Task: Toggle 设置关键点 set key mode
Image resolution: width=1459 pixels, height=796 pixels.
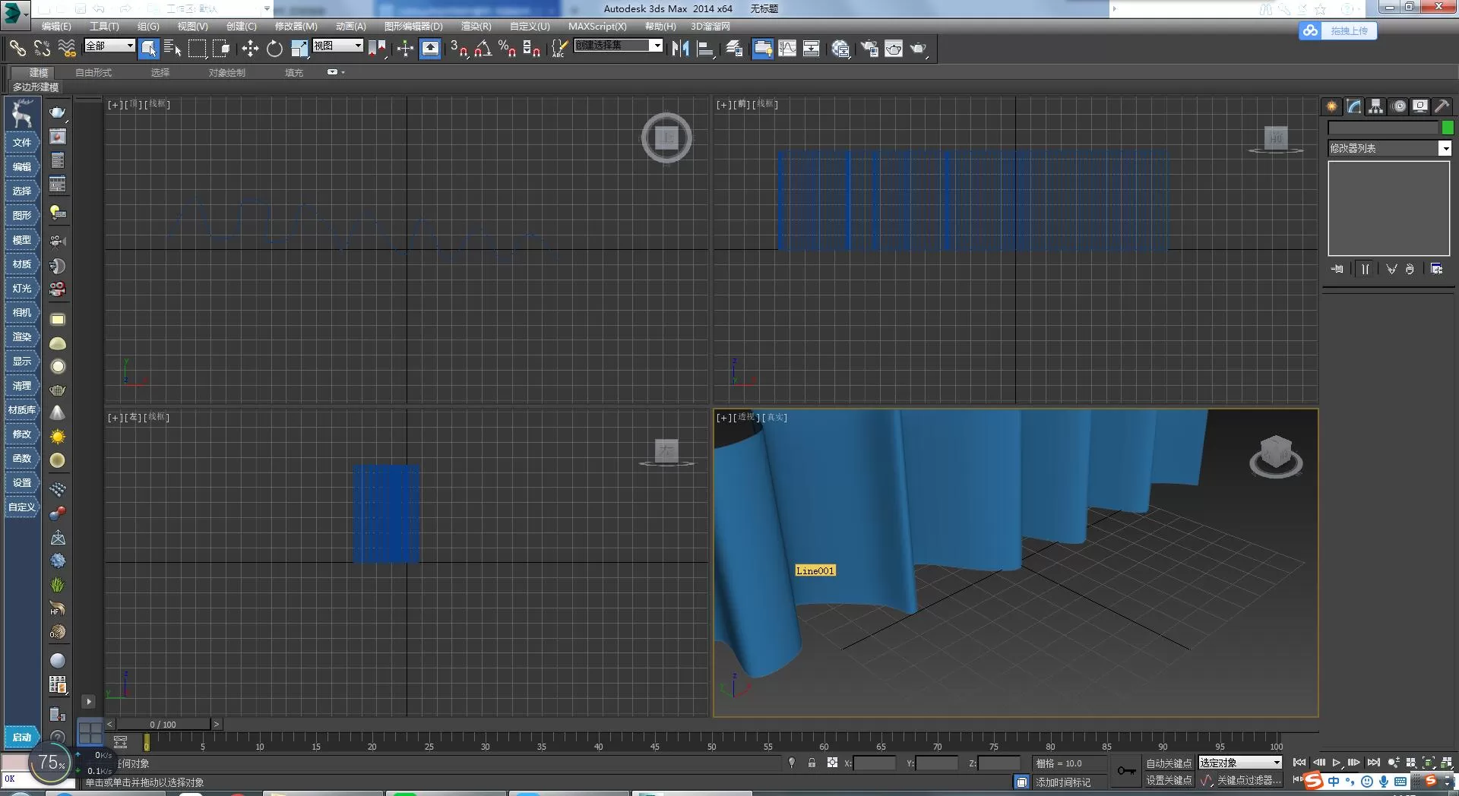Action: click(1169, 780)
